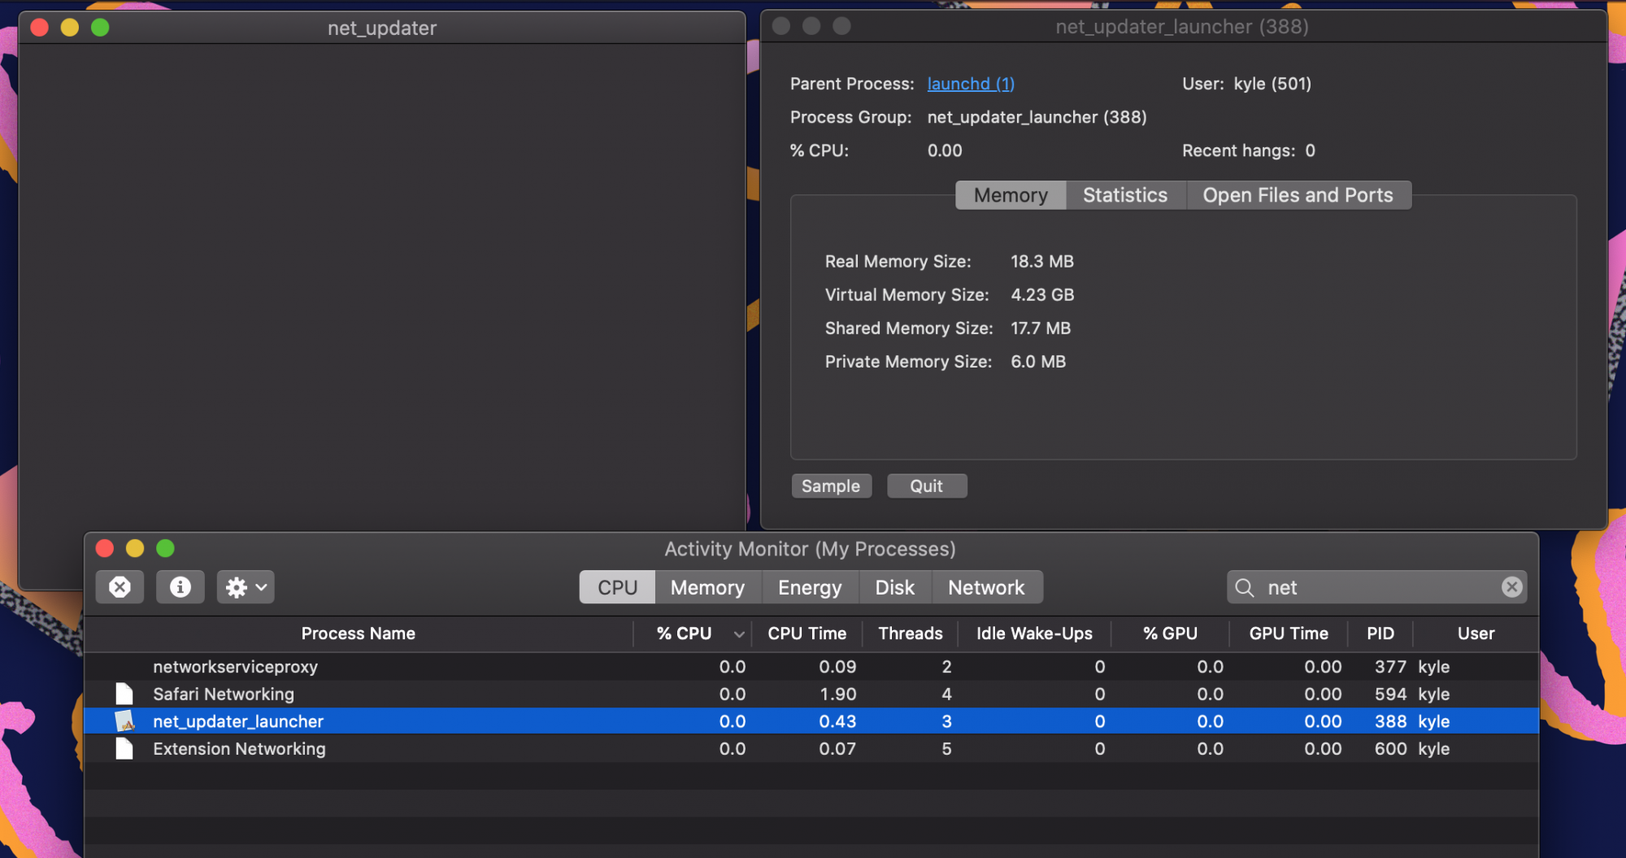Click PID 600 in the process list

point(1390,749)
